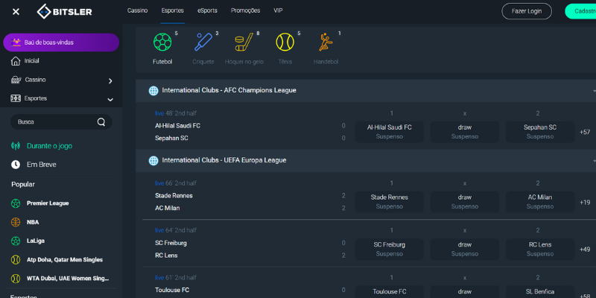Pick the Handebol player icon
This screenshot has height=298, width=596.
[x=326, y=42]
